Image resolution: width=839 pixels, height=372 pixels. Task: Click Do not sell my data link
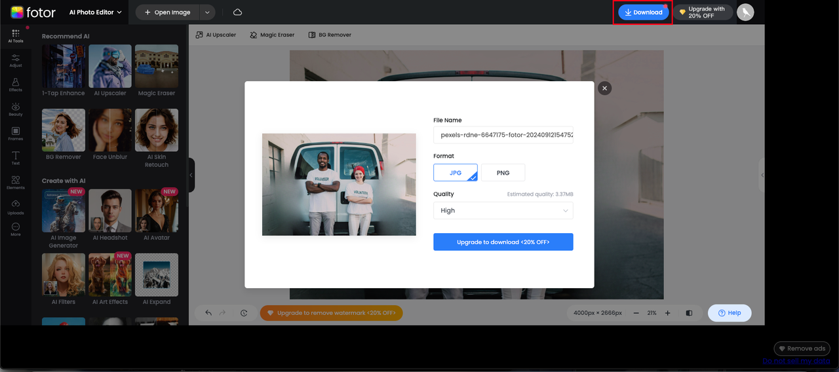click(796, 361)
